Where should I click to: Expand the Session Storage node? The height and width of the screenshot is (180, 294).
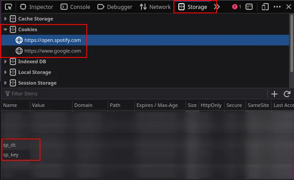5,83
